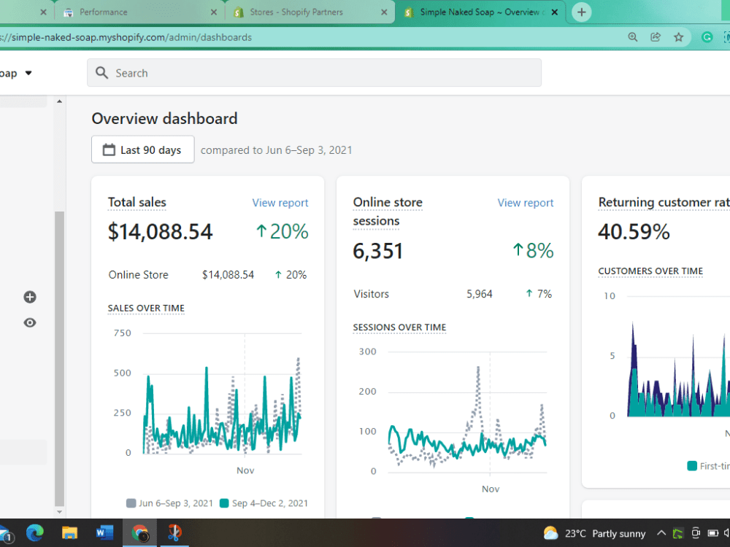Select the Simple Naked Soap Overview tab
This screenshot has width=730, height=547.
tap(480, 12)
